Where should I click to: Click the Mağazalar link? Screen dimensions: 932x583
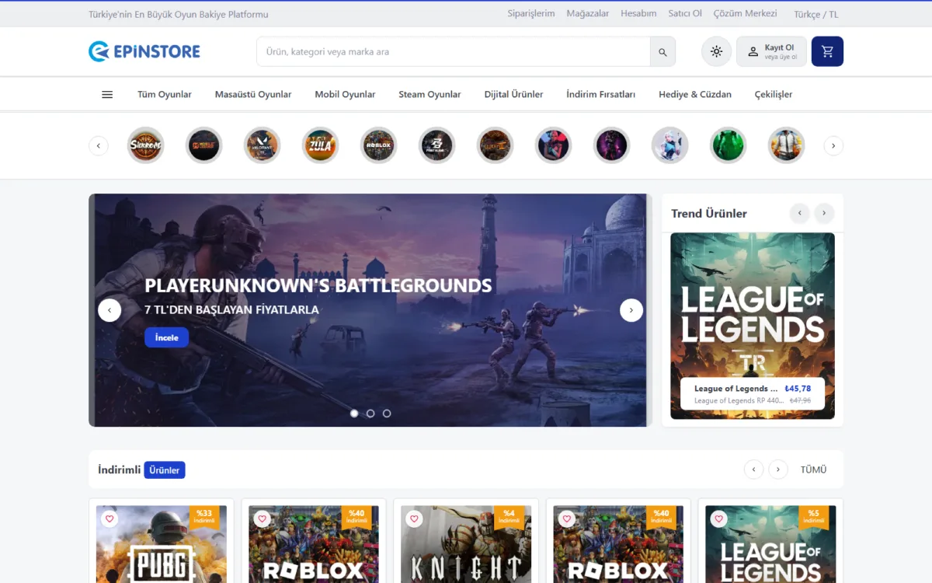pyautogui.click(x=588, y=14)
